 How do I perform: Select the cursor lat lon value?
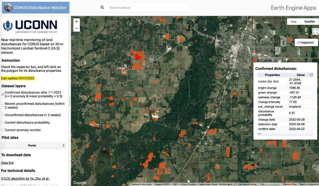tap(295, 82)
